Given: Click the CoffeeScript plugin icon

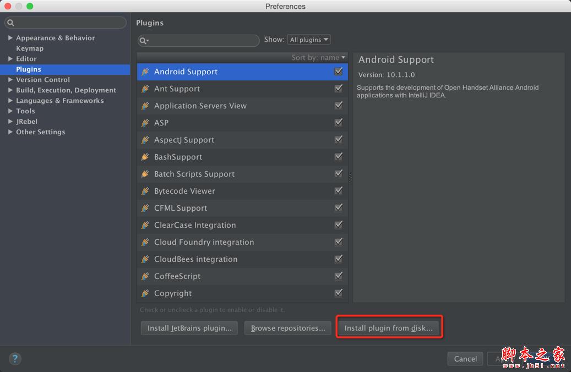Looking at the screenshot, I should click(x=145, y=276).
